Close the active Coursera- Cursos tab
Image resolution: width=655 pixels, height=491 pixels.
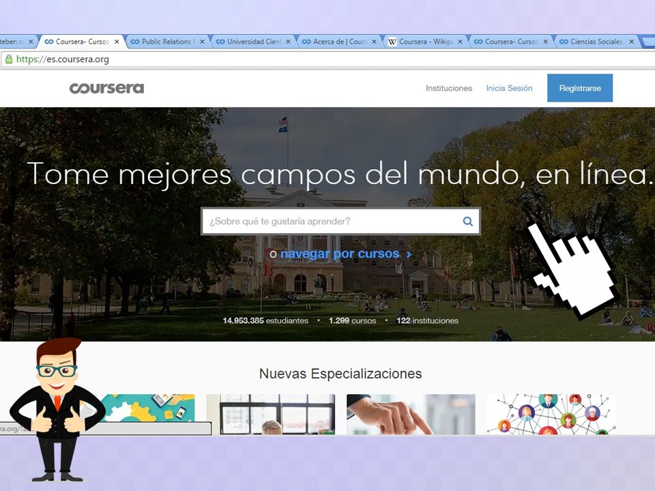(117, 42)
